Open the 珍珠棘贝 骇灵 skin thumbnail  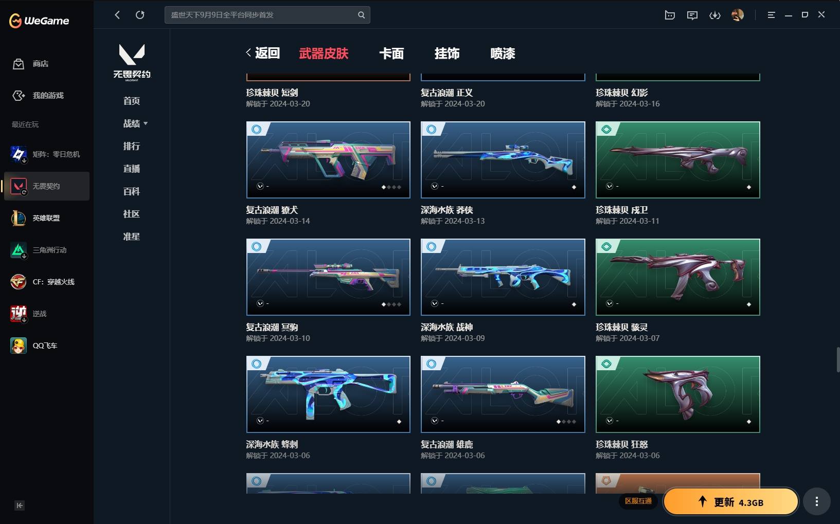click(x=678, y=277)
